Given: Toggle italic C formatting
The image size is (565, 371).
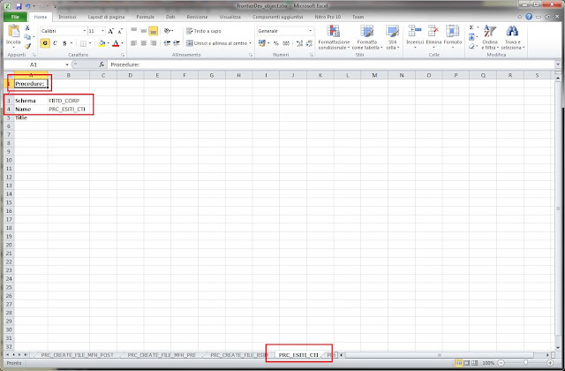Looking at the screenshot, I should [x=55, y=43].
